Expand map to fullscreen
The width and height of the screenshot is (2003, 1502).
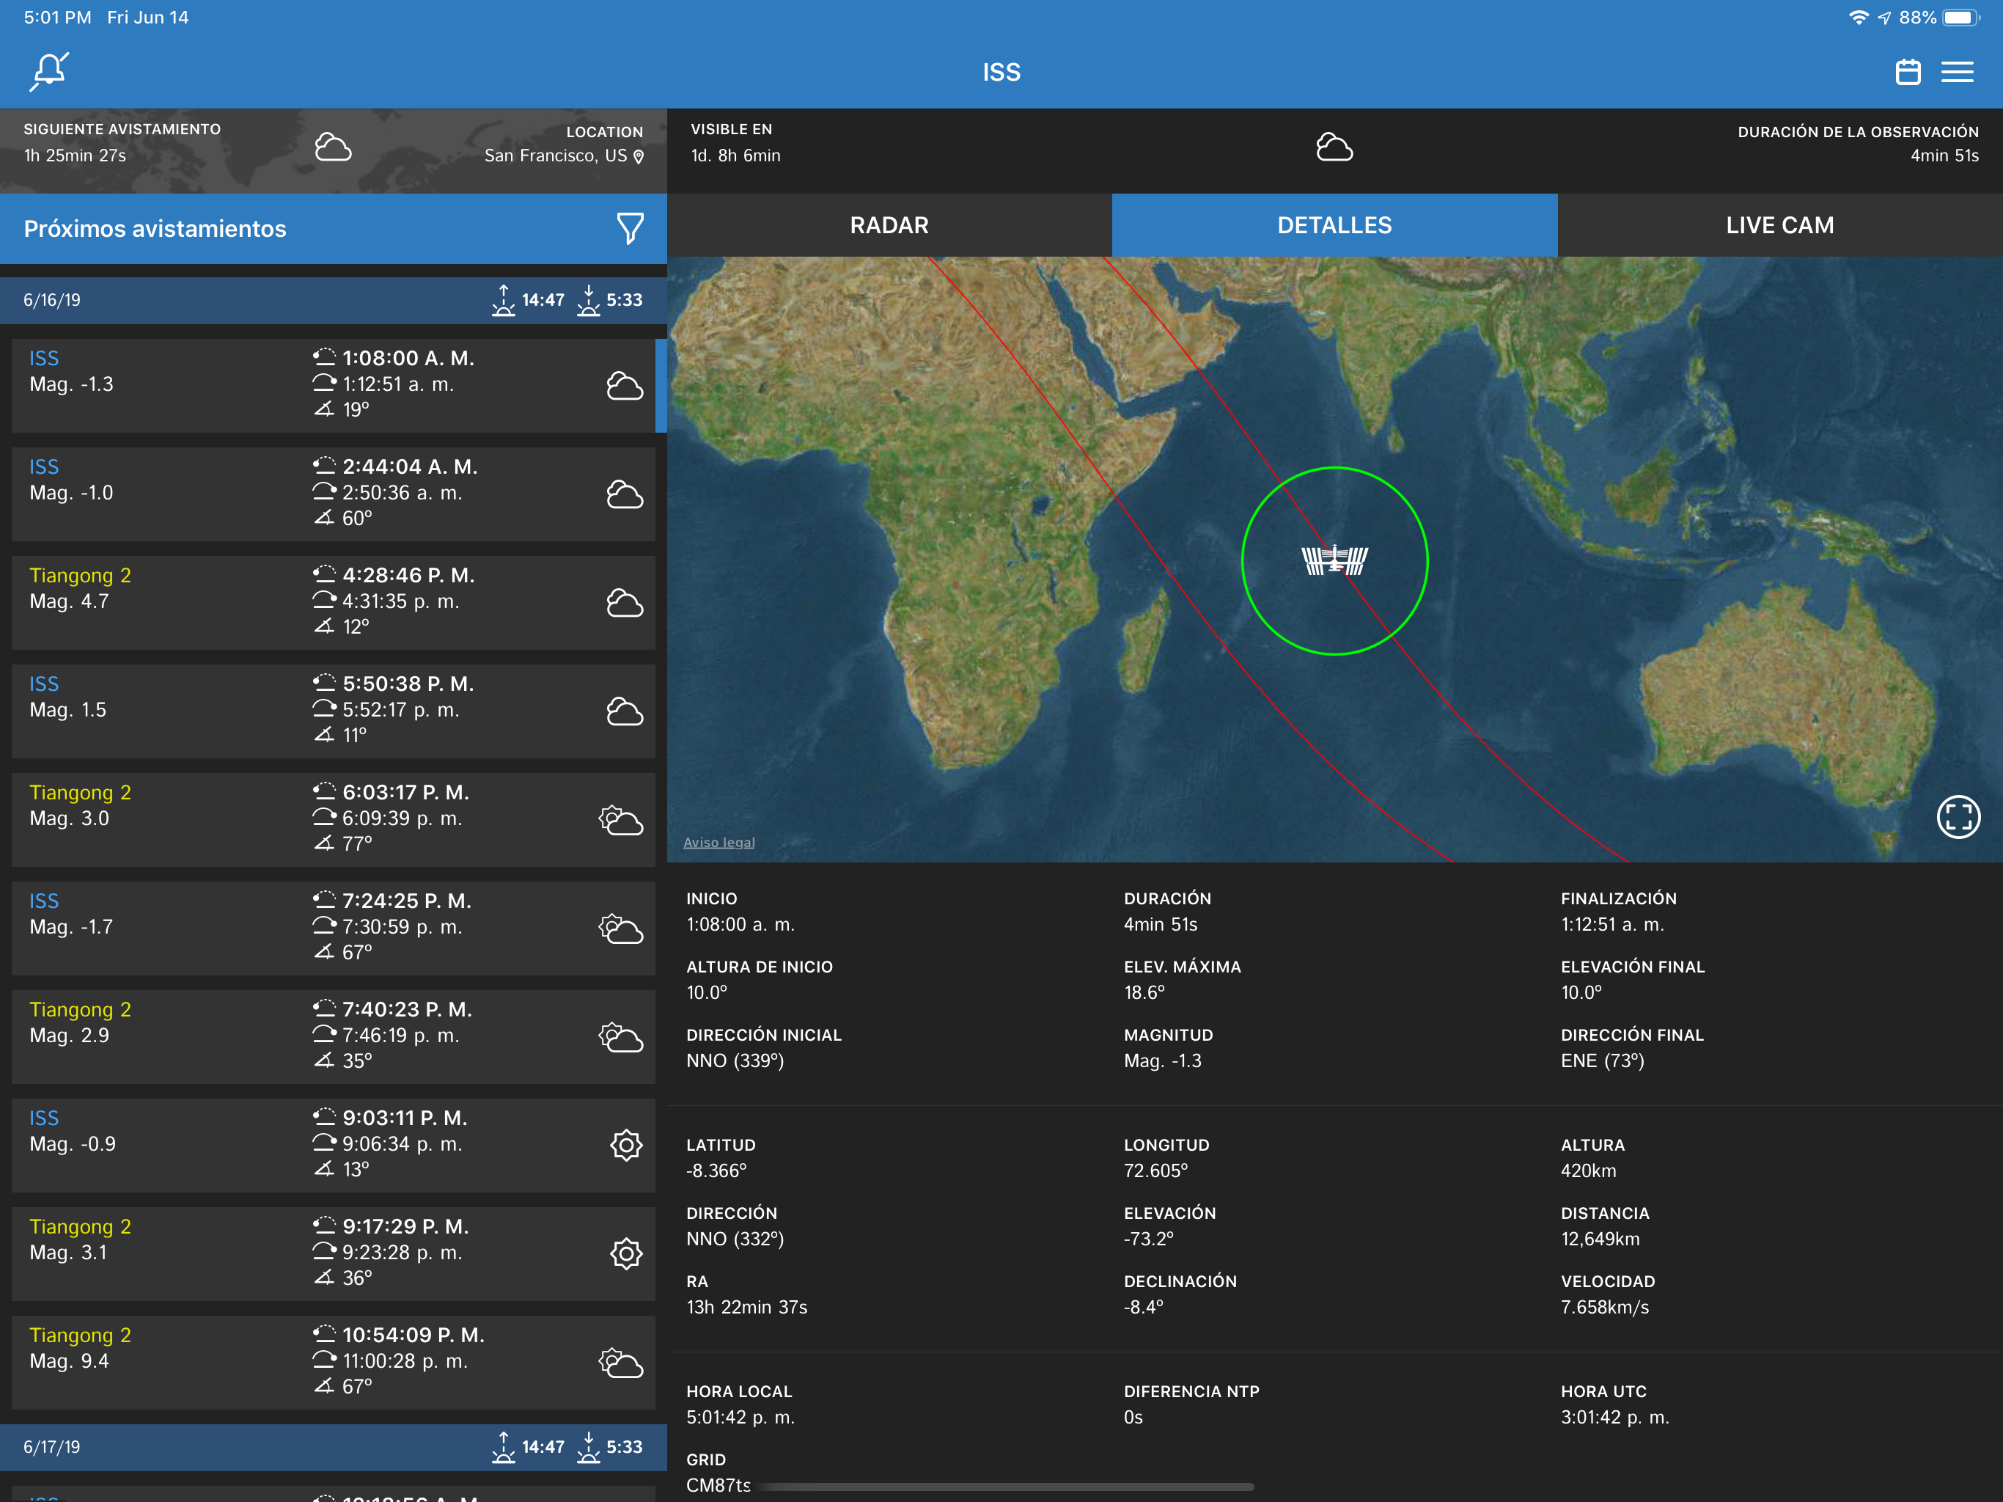tap(1957, 816)
